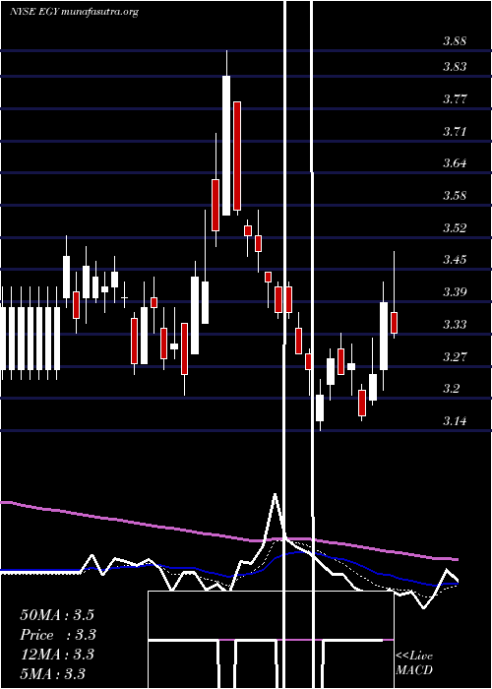Click the NYSE EGY munafasutra.org title text

coord(74,12)
